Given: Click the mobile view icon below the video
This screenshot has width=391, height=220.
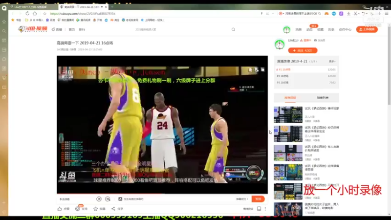Looking at the screenshot, I should pyautogui.click(x=259, y=209).
